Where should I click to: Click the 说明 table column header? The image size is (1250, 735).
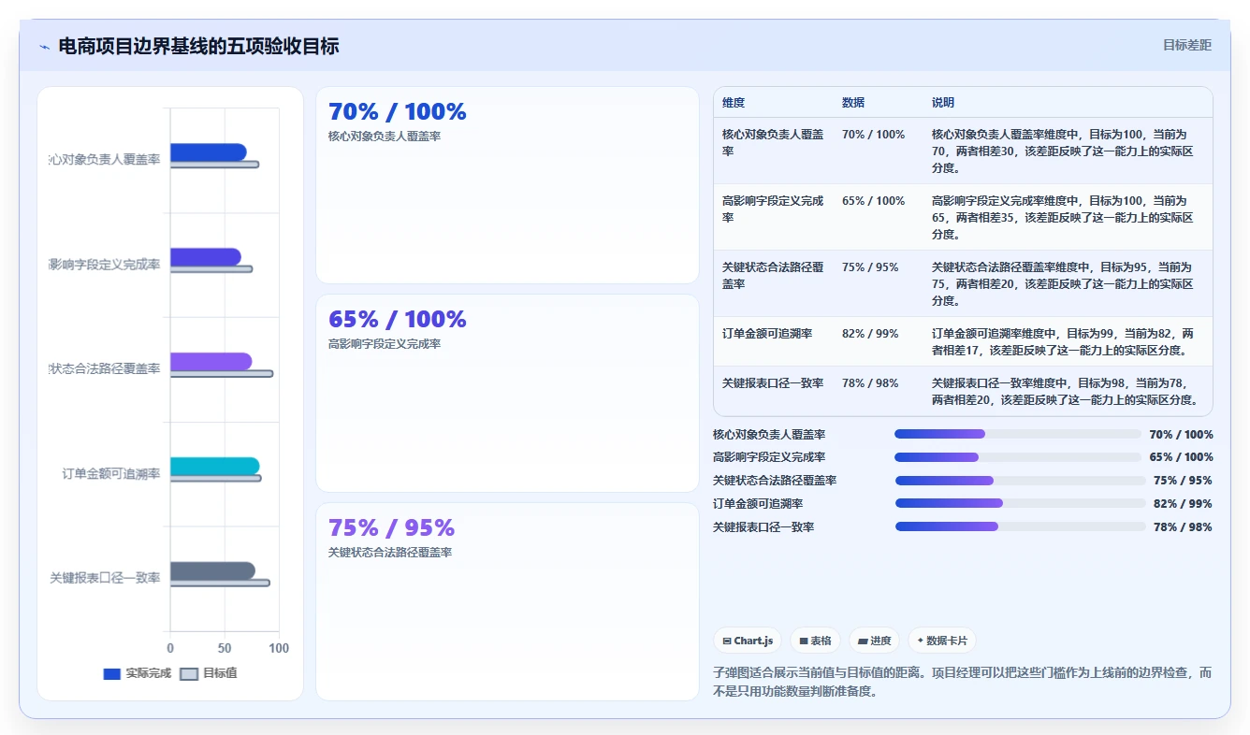click(x=943, y=103)
